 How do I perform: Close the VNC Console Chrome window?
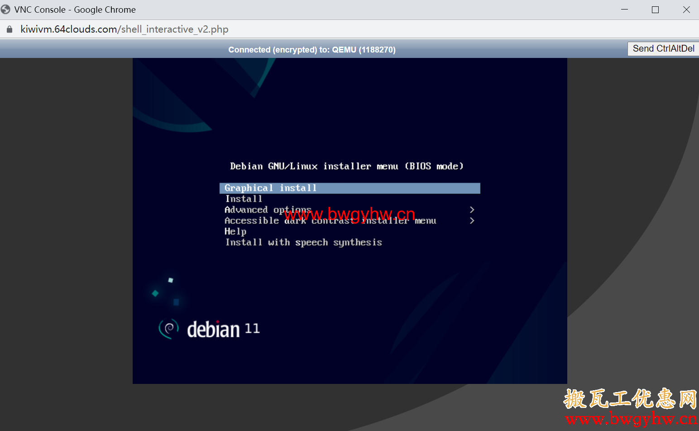coord(686,10)
